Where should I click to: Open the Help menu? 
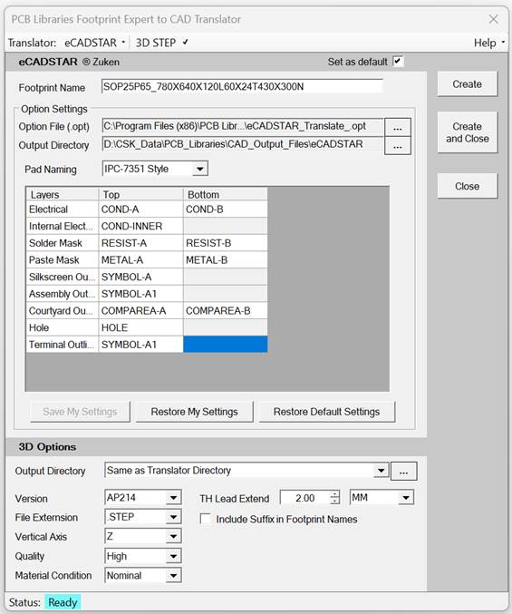(x=489, y=43)
